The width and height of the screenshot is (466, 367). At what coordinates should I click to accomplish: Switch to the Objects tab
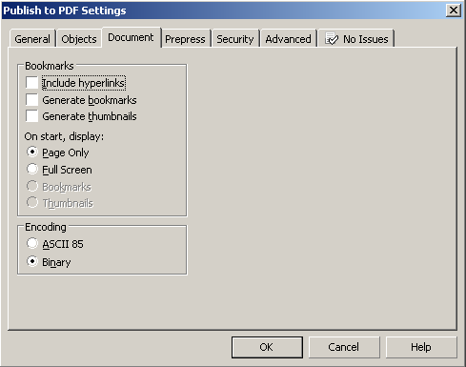point(79,39)
